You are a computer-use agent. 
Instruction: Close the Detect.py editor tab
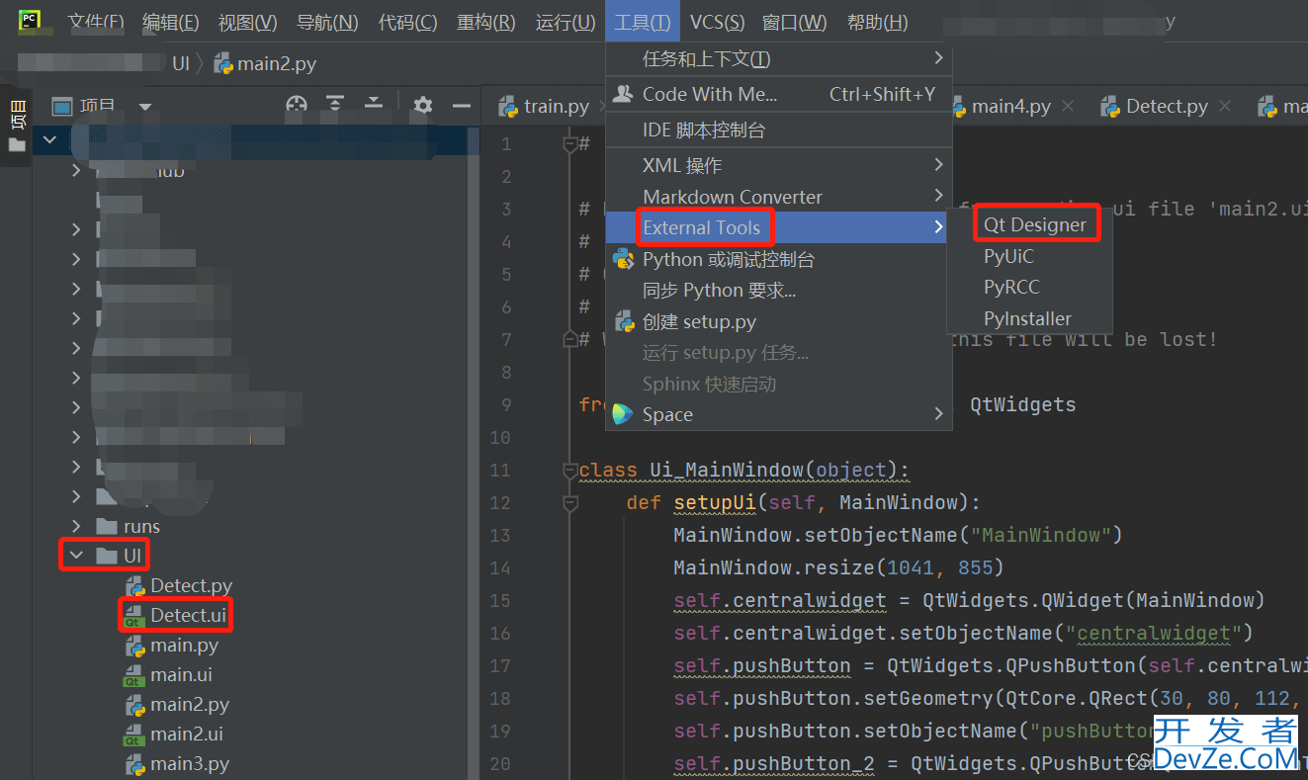tap(1225, 106)
